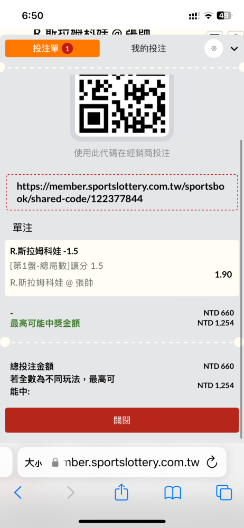The height and width of the screenshot is (528, 244).
Task: Tap the 1.90 odds value
Action: coord(223,275)
